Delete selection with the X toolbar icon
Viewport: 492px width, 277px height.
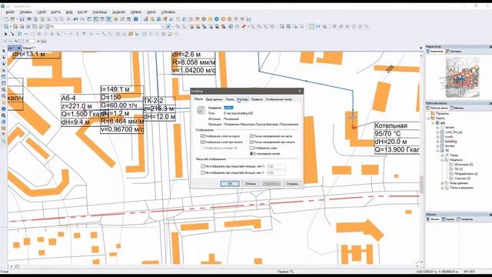tap(68, 19)
